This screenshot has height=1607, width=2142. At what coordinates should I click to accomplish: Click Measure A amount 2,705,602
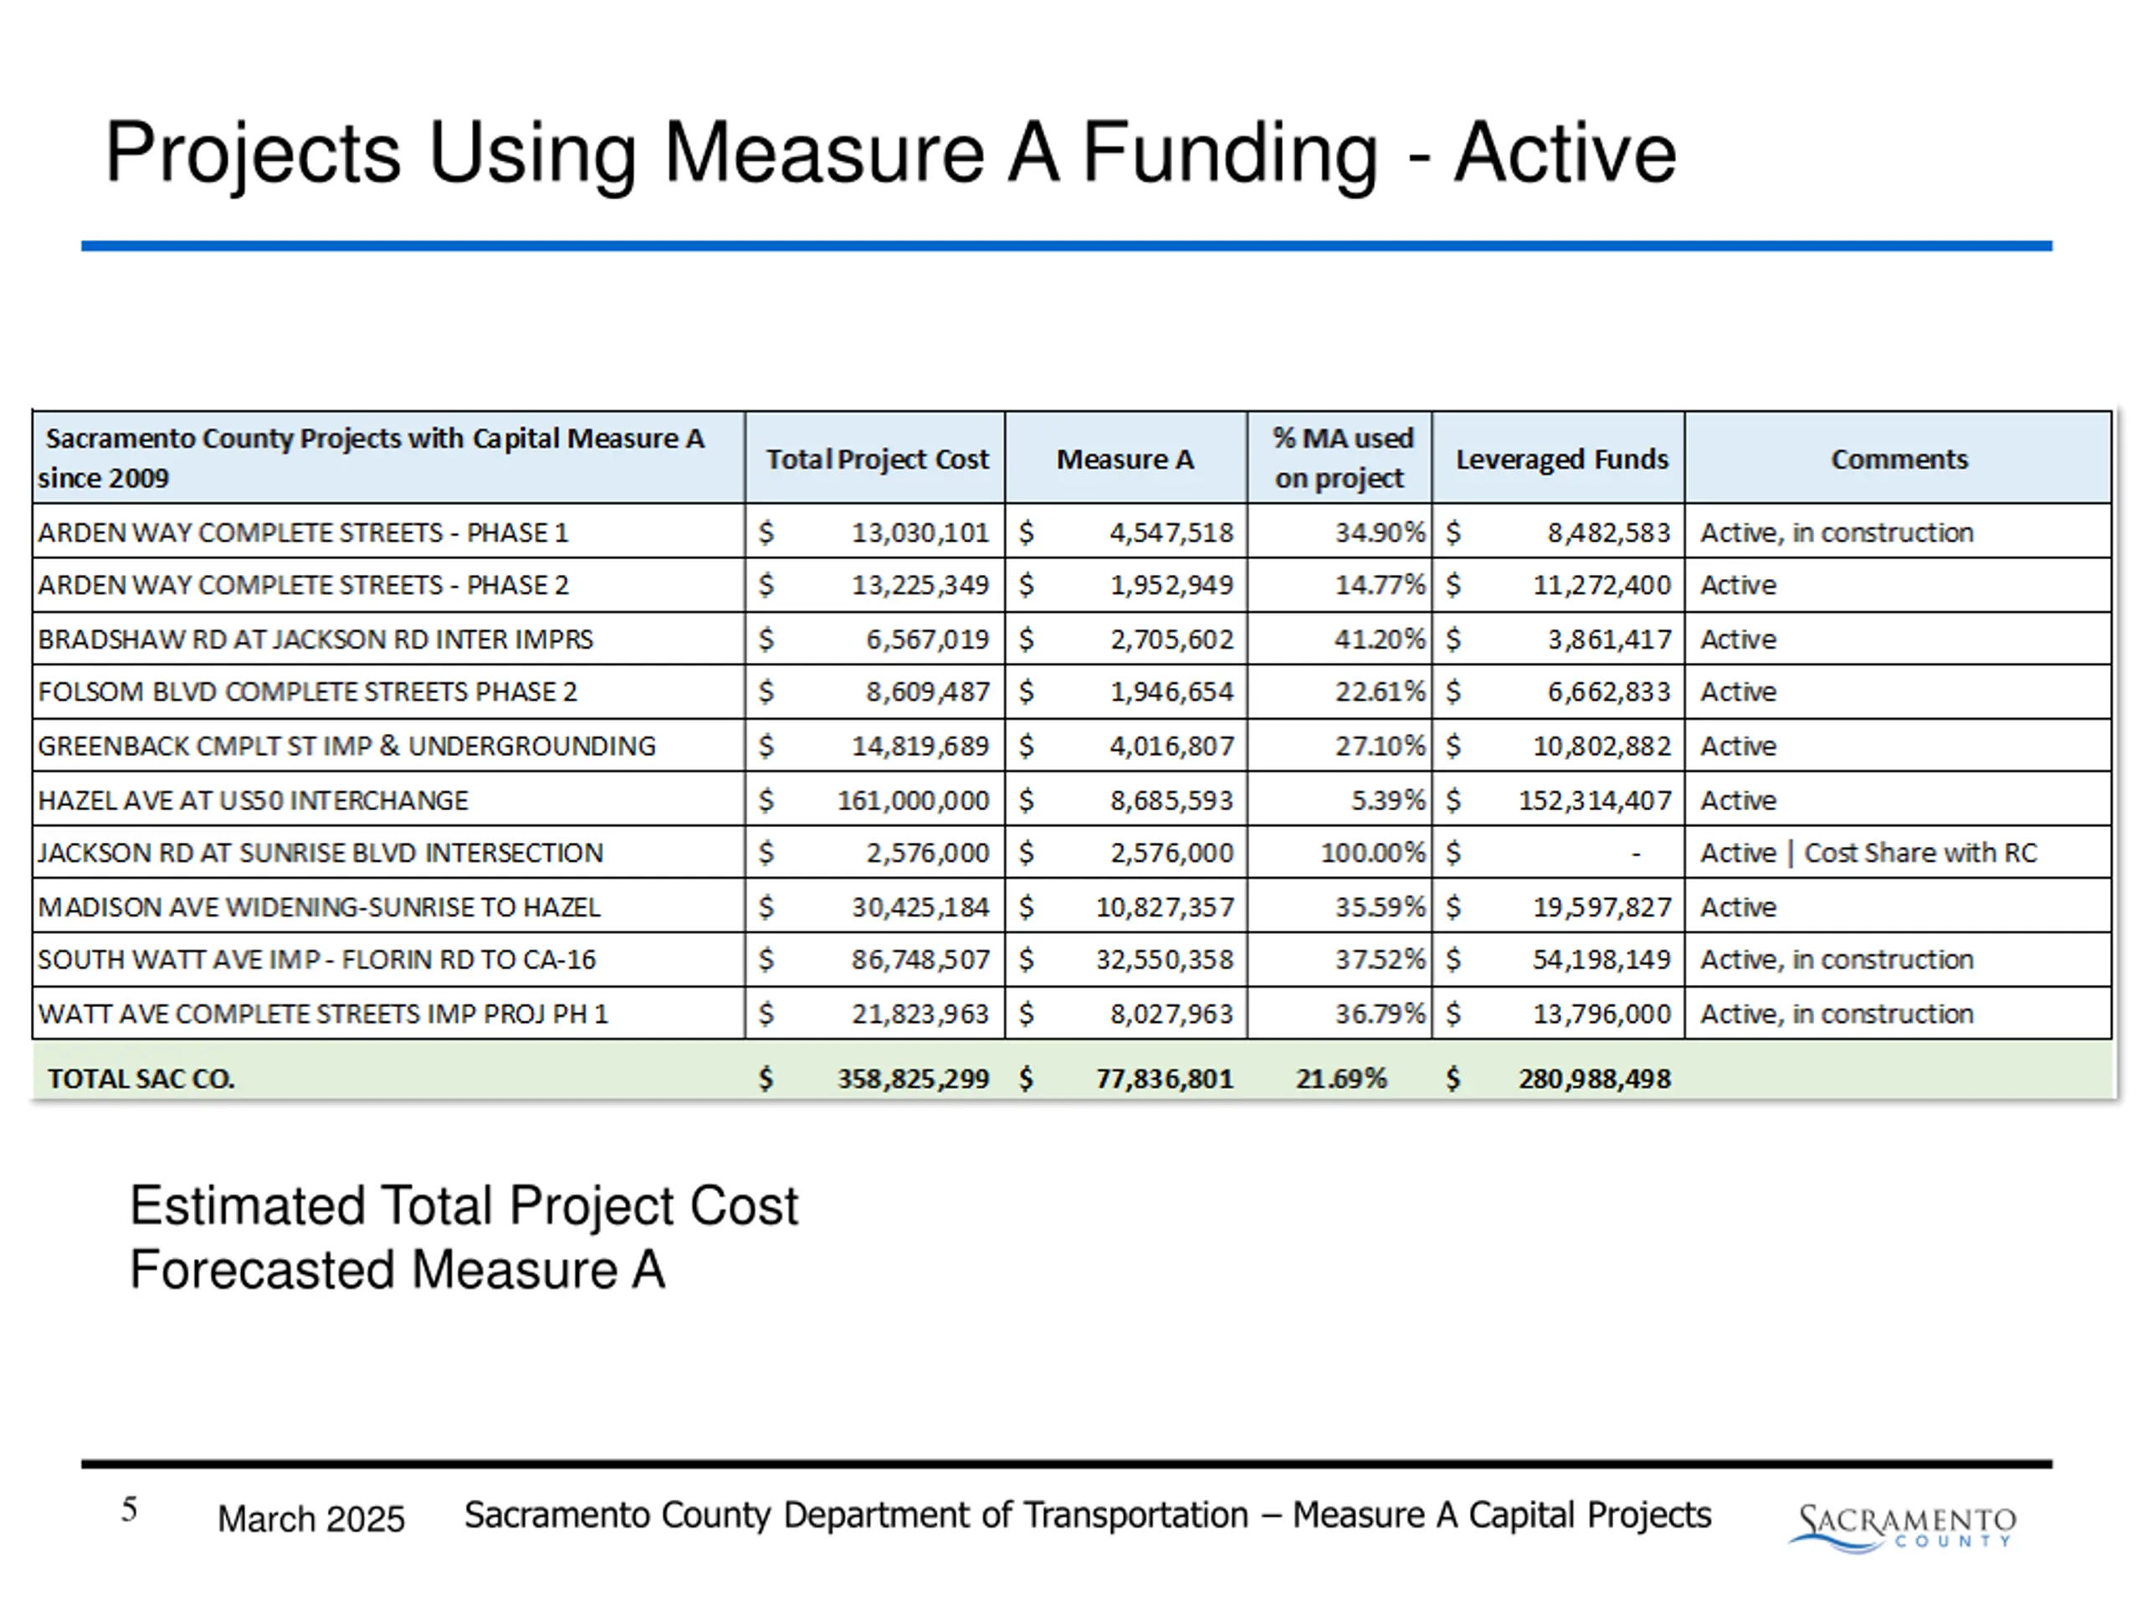[x=1171, y=639]
